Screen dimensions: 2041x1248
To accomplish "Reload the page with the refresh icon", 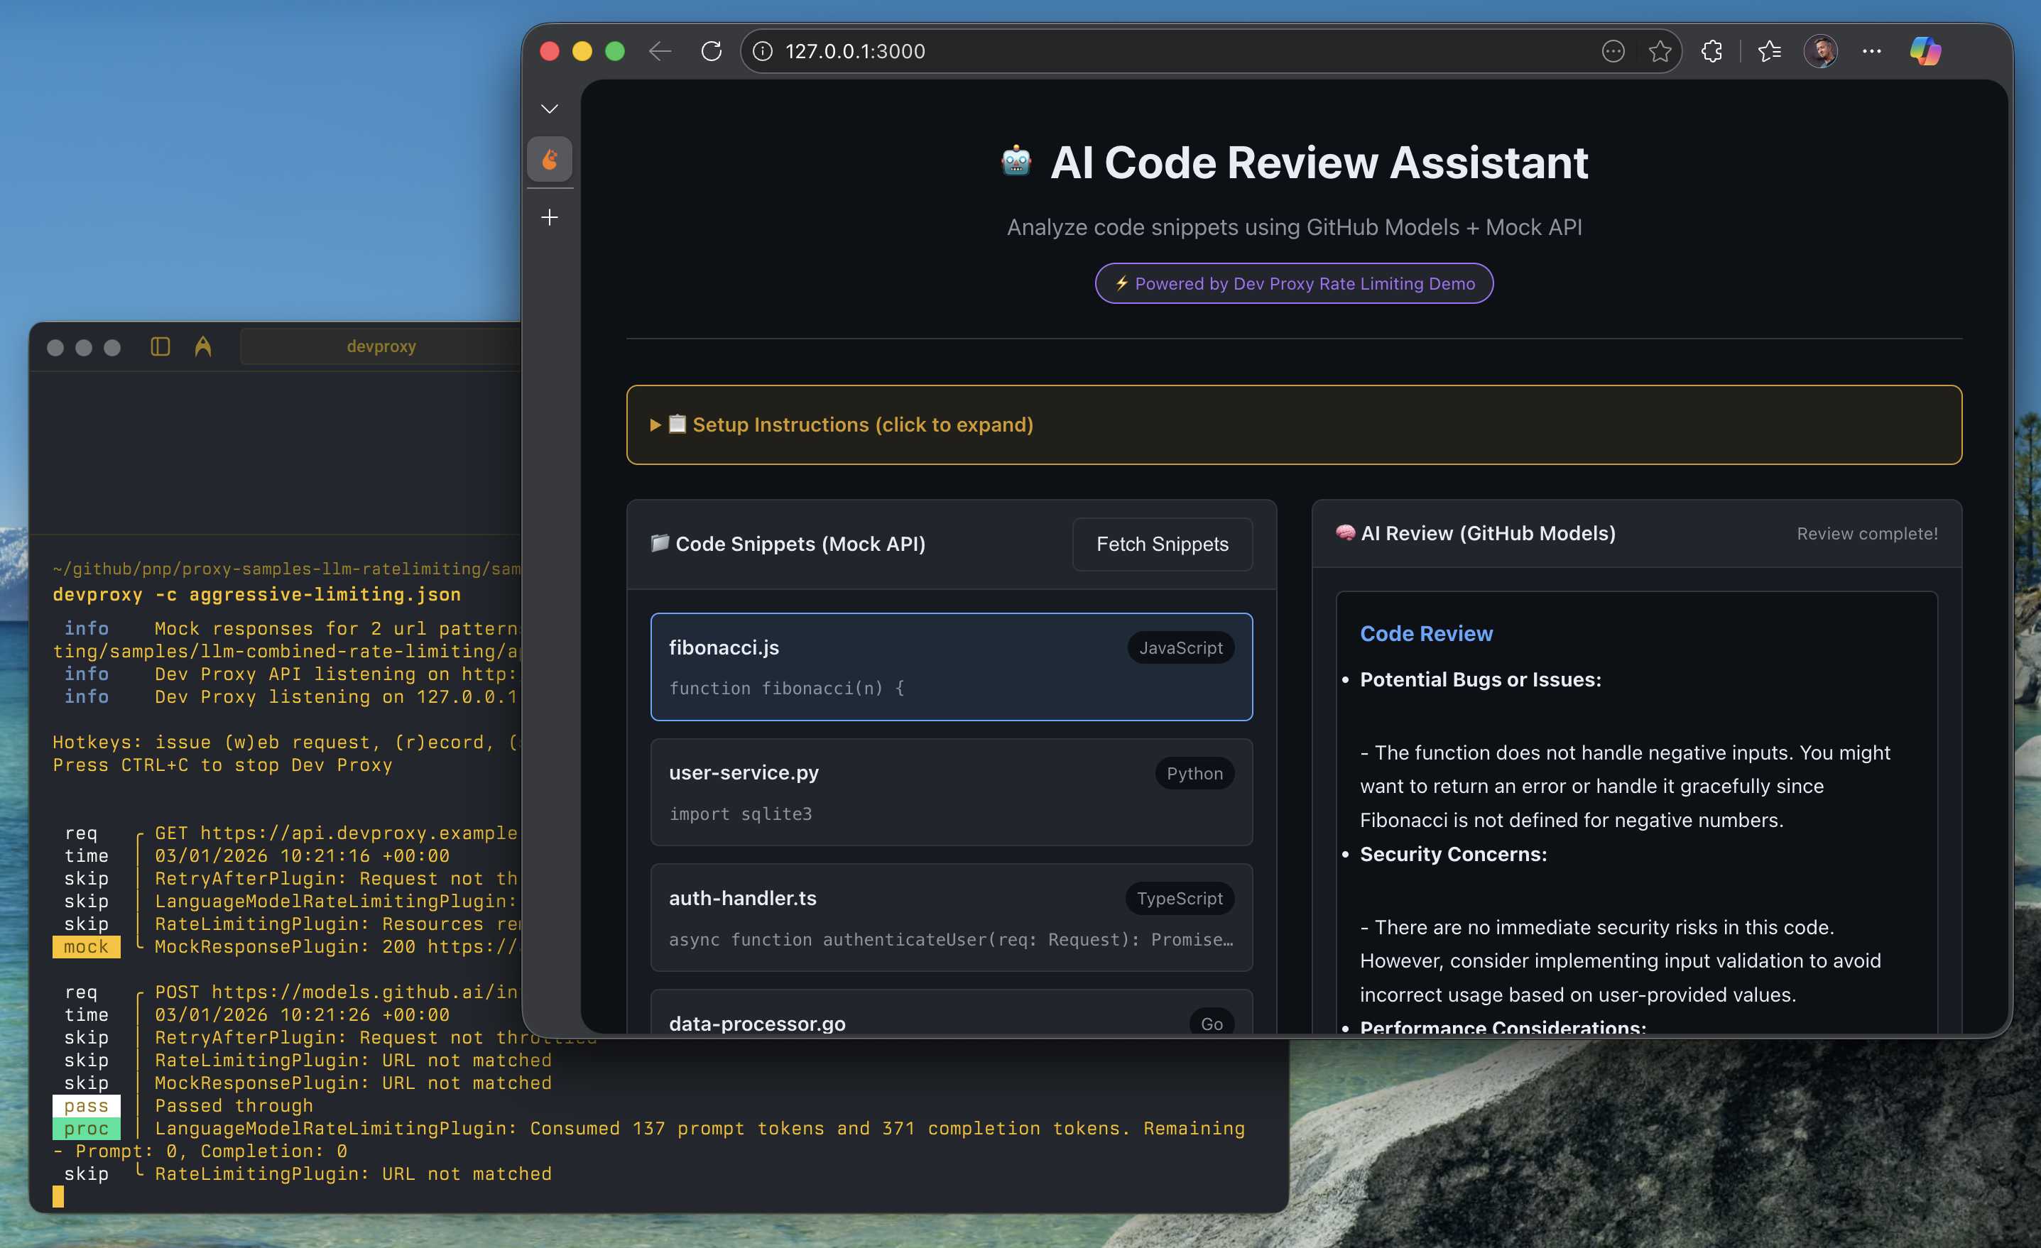I will click(712, 50).
